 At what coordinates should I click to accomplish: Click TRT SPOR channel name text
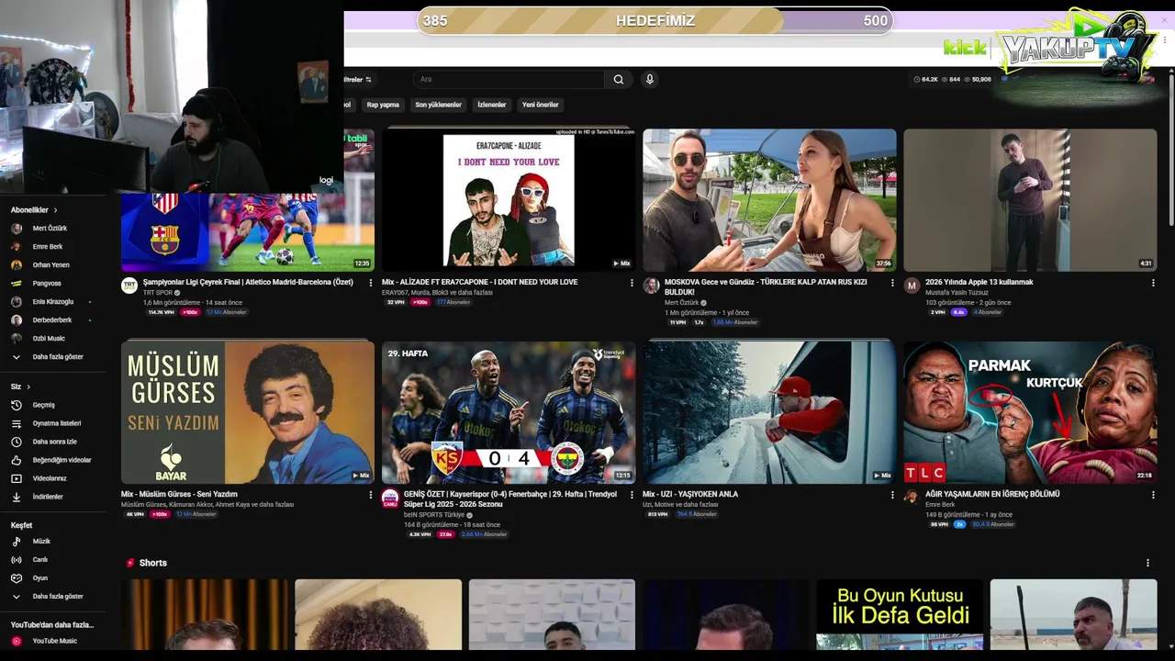[x=158, y=293]
